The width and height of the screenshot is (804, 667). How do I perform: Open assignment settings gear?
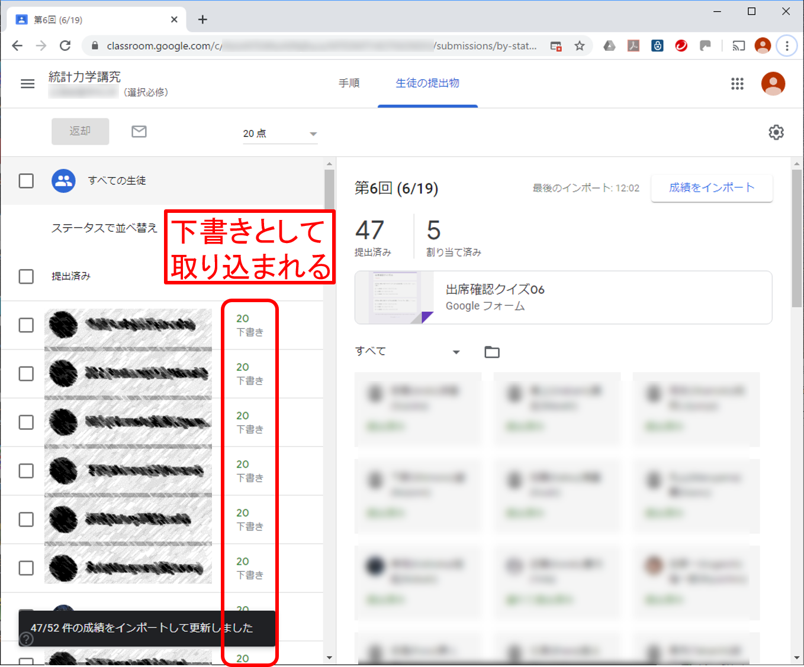pos(776,132)
